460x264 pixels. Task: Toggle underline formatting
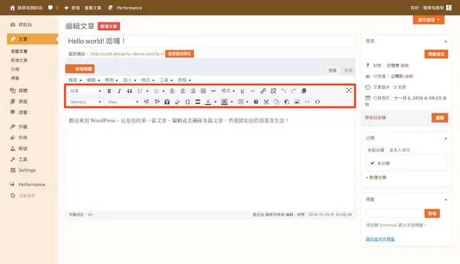click(x=242, y=91)
